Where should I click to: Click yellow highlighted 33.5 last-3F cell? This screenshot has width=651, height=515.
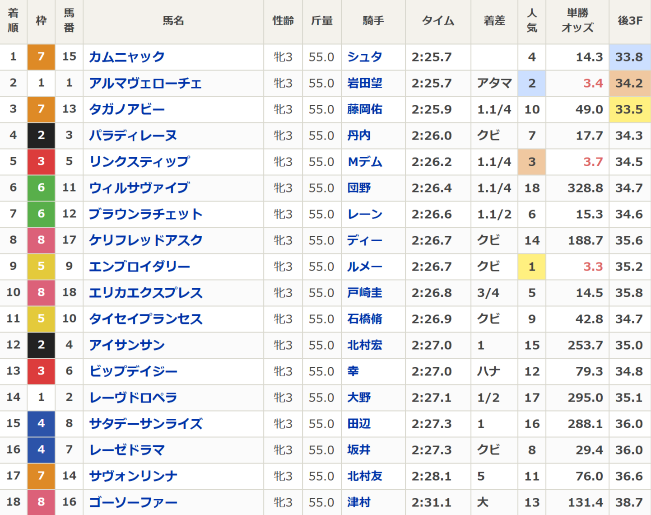click(629, 109)
